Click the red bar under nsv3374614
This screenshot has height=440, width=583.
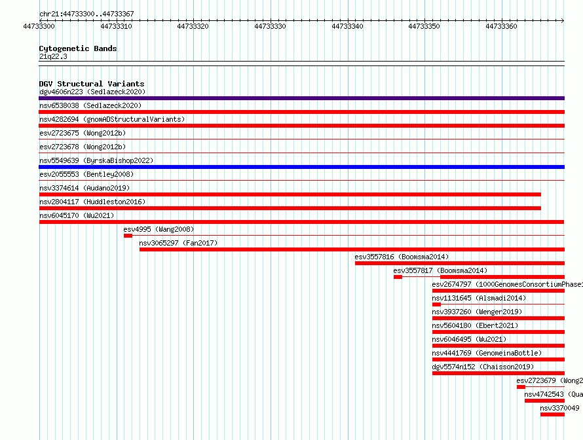coord(290,194)
